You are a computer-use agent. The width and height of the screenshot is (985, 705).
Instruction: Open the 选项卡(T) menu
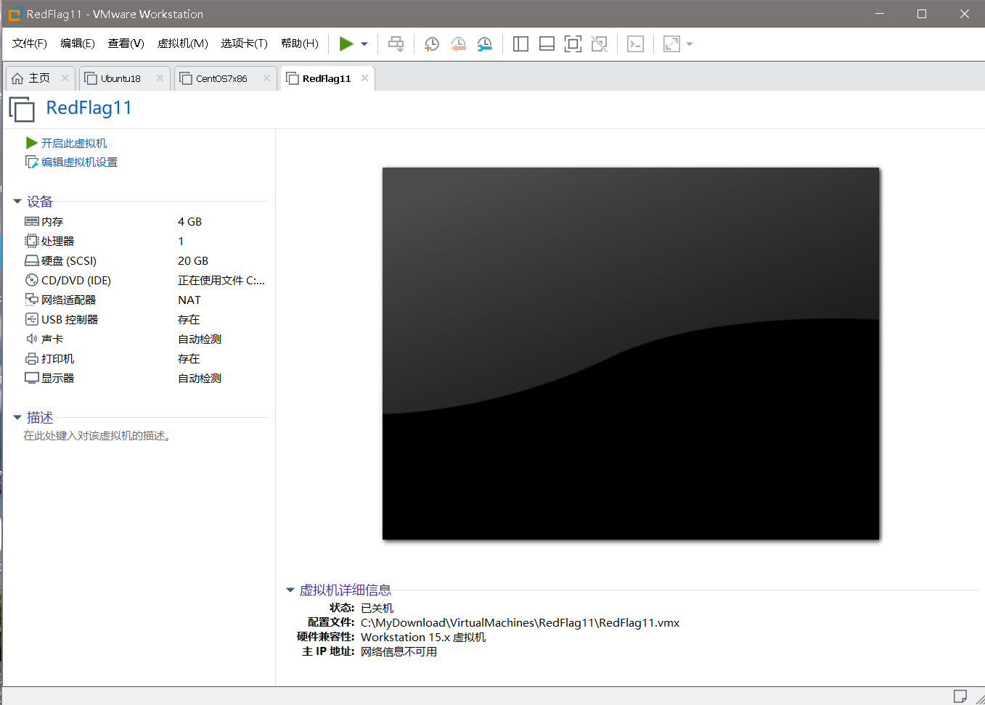245,44
